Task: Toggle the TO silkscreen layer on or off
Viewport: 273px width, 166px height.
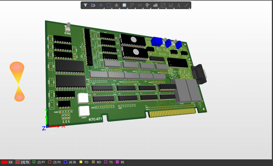Action: coord(84,162)
